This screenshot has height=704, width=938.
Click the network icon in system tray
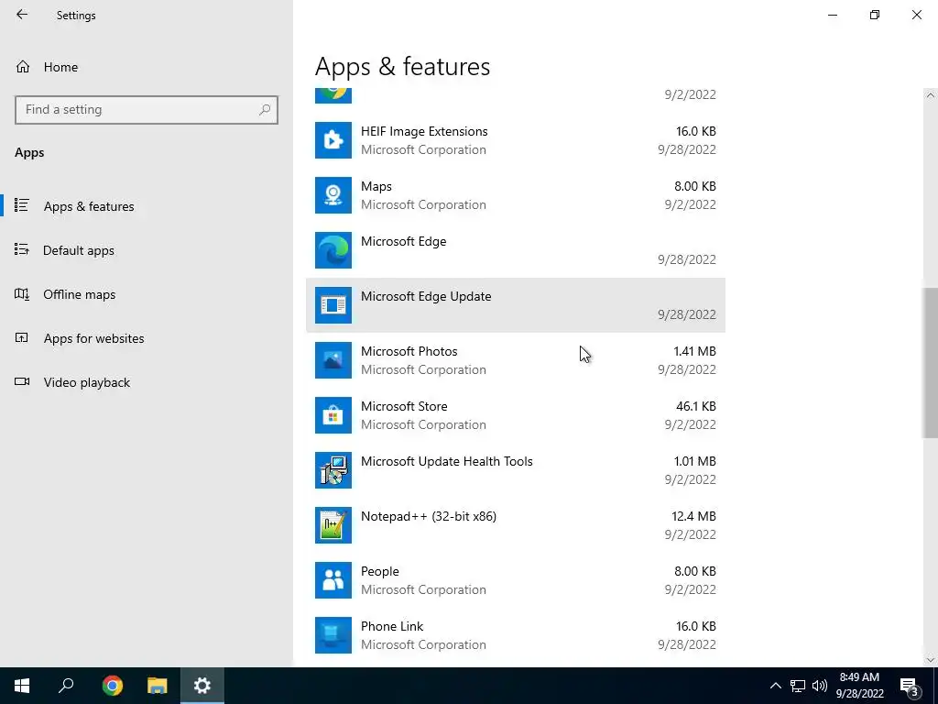798,686
